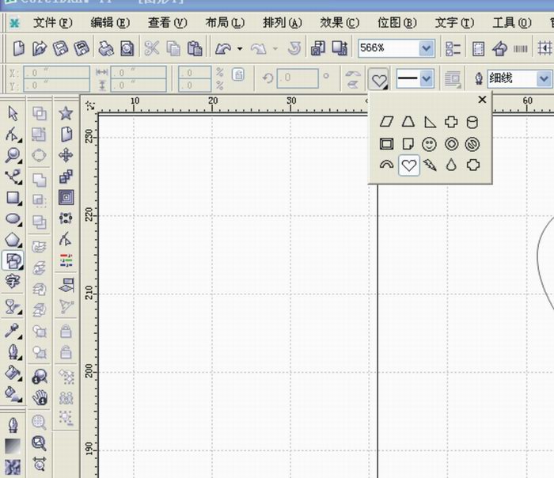
Task: Choose the water drop shape in popup
Action: 451,165
